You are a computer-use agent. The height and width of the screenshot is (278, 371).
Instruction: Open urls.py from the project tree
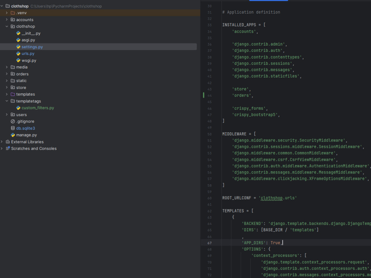[28, 54]
